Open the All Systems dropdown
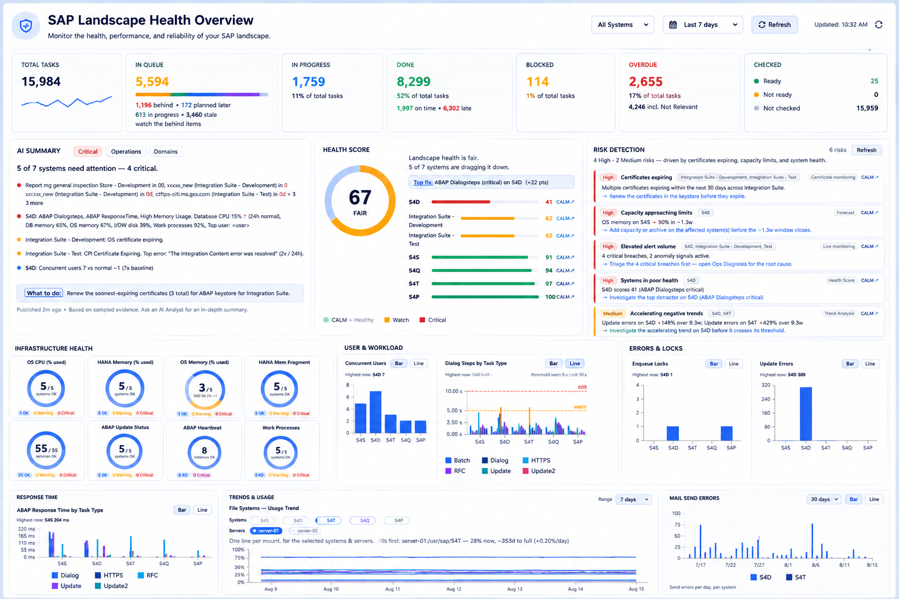Screen dimensions: 899x599 tap(623, 25)
